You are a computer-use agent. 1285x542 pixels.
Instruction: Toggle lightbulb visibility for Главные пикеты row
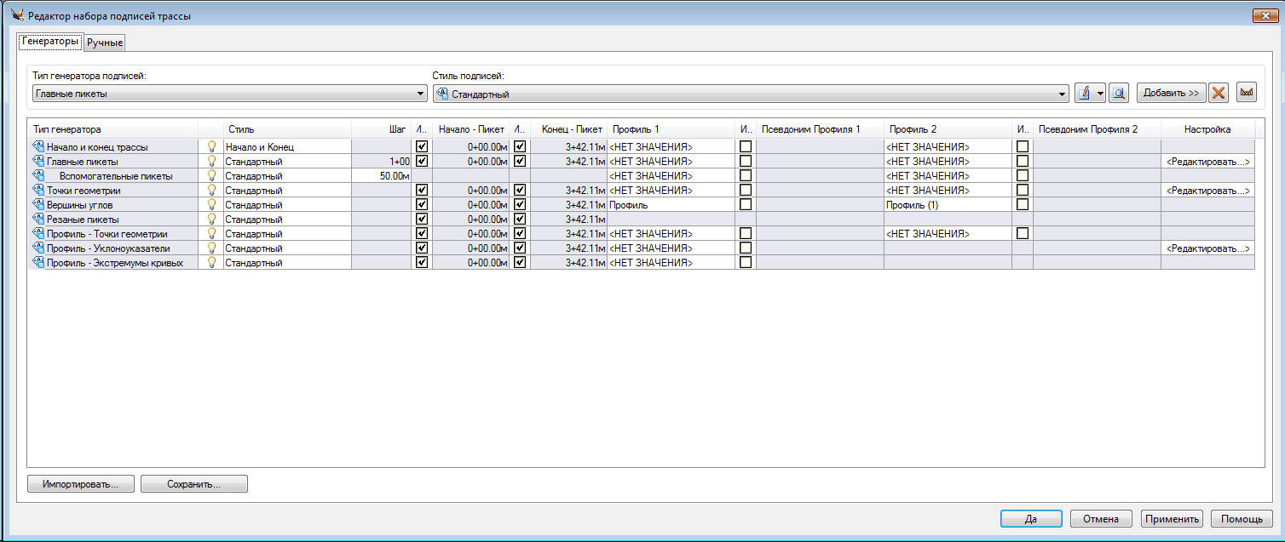212,162
